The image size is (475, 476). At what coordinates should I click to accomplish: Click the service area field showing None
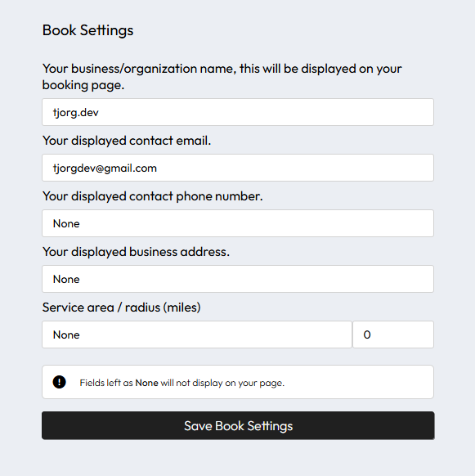pos(197,335)
